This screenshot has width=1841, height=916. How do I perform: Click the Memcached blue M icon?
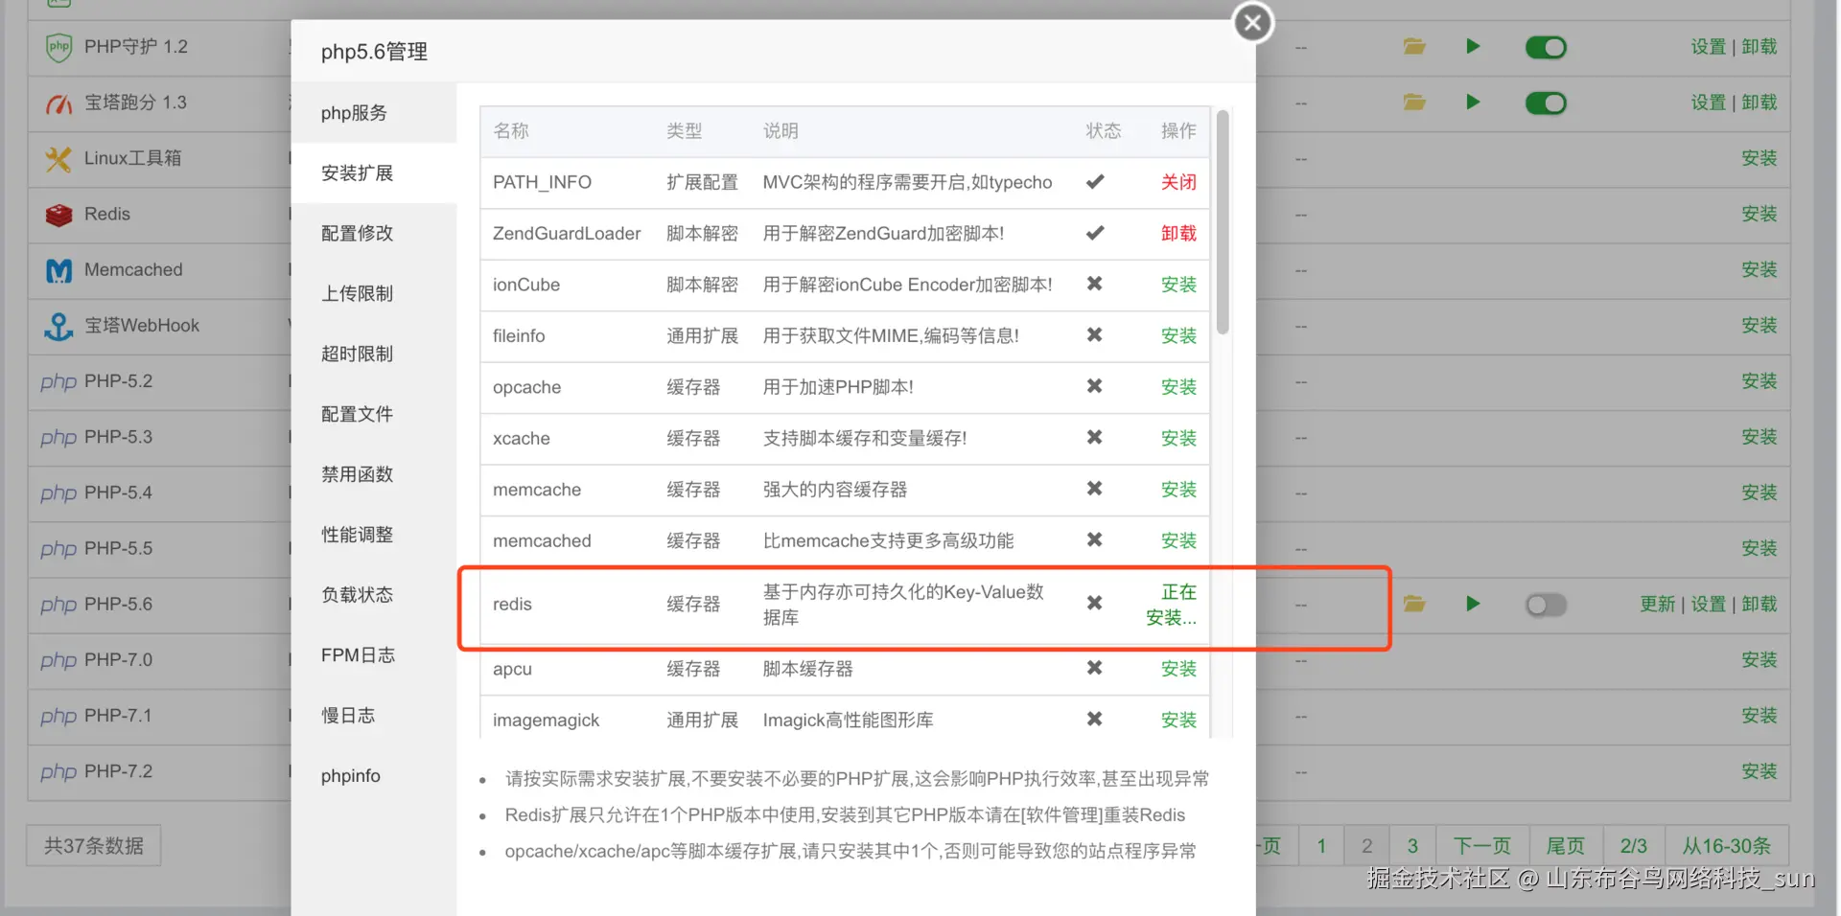click(58, 270)
